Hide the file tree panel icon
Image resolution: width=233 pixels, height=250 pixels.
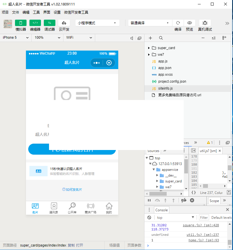point(224,38)
